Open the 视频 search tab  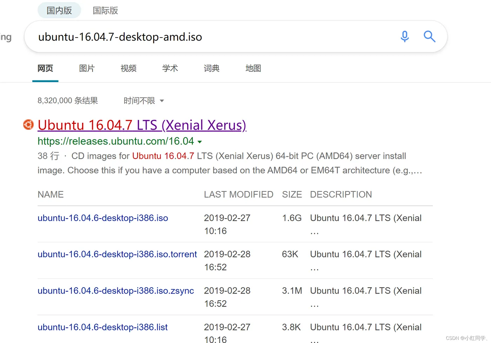pos(128,68)
